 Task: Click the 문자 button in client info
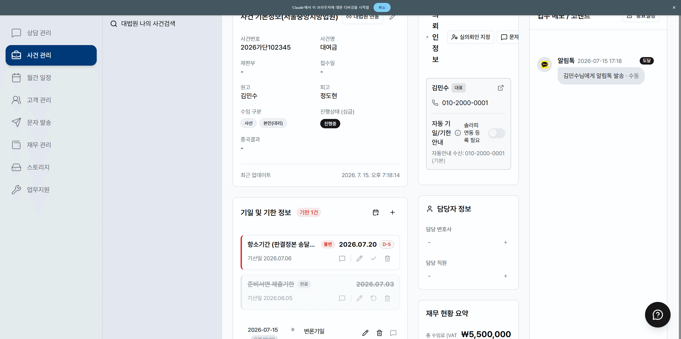[508, 37]
